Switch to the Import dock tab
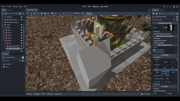The image size is (180, 101). (9, 10)
